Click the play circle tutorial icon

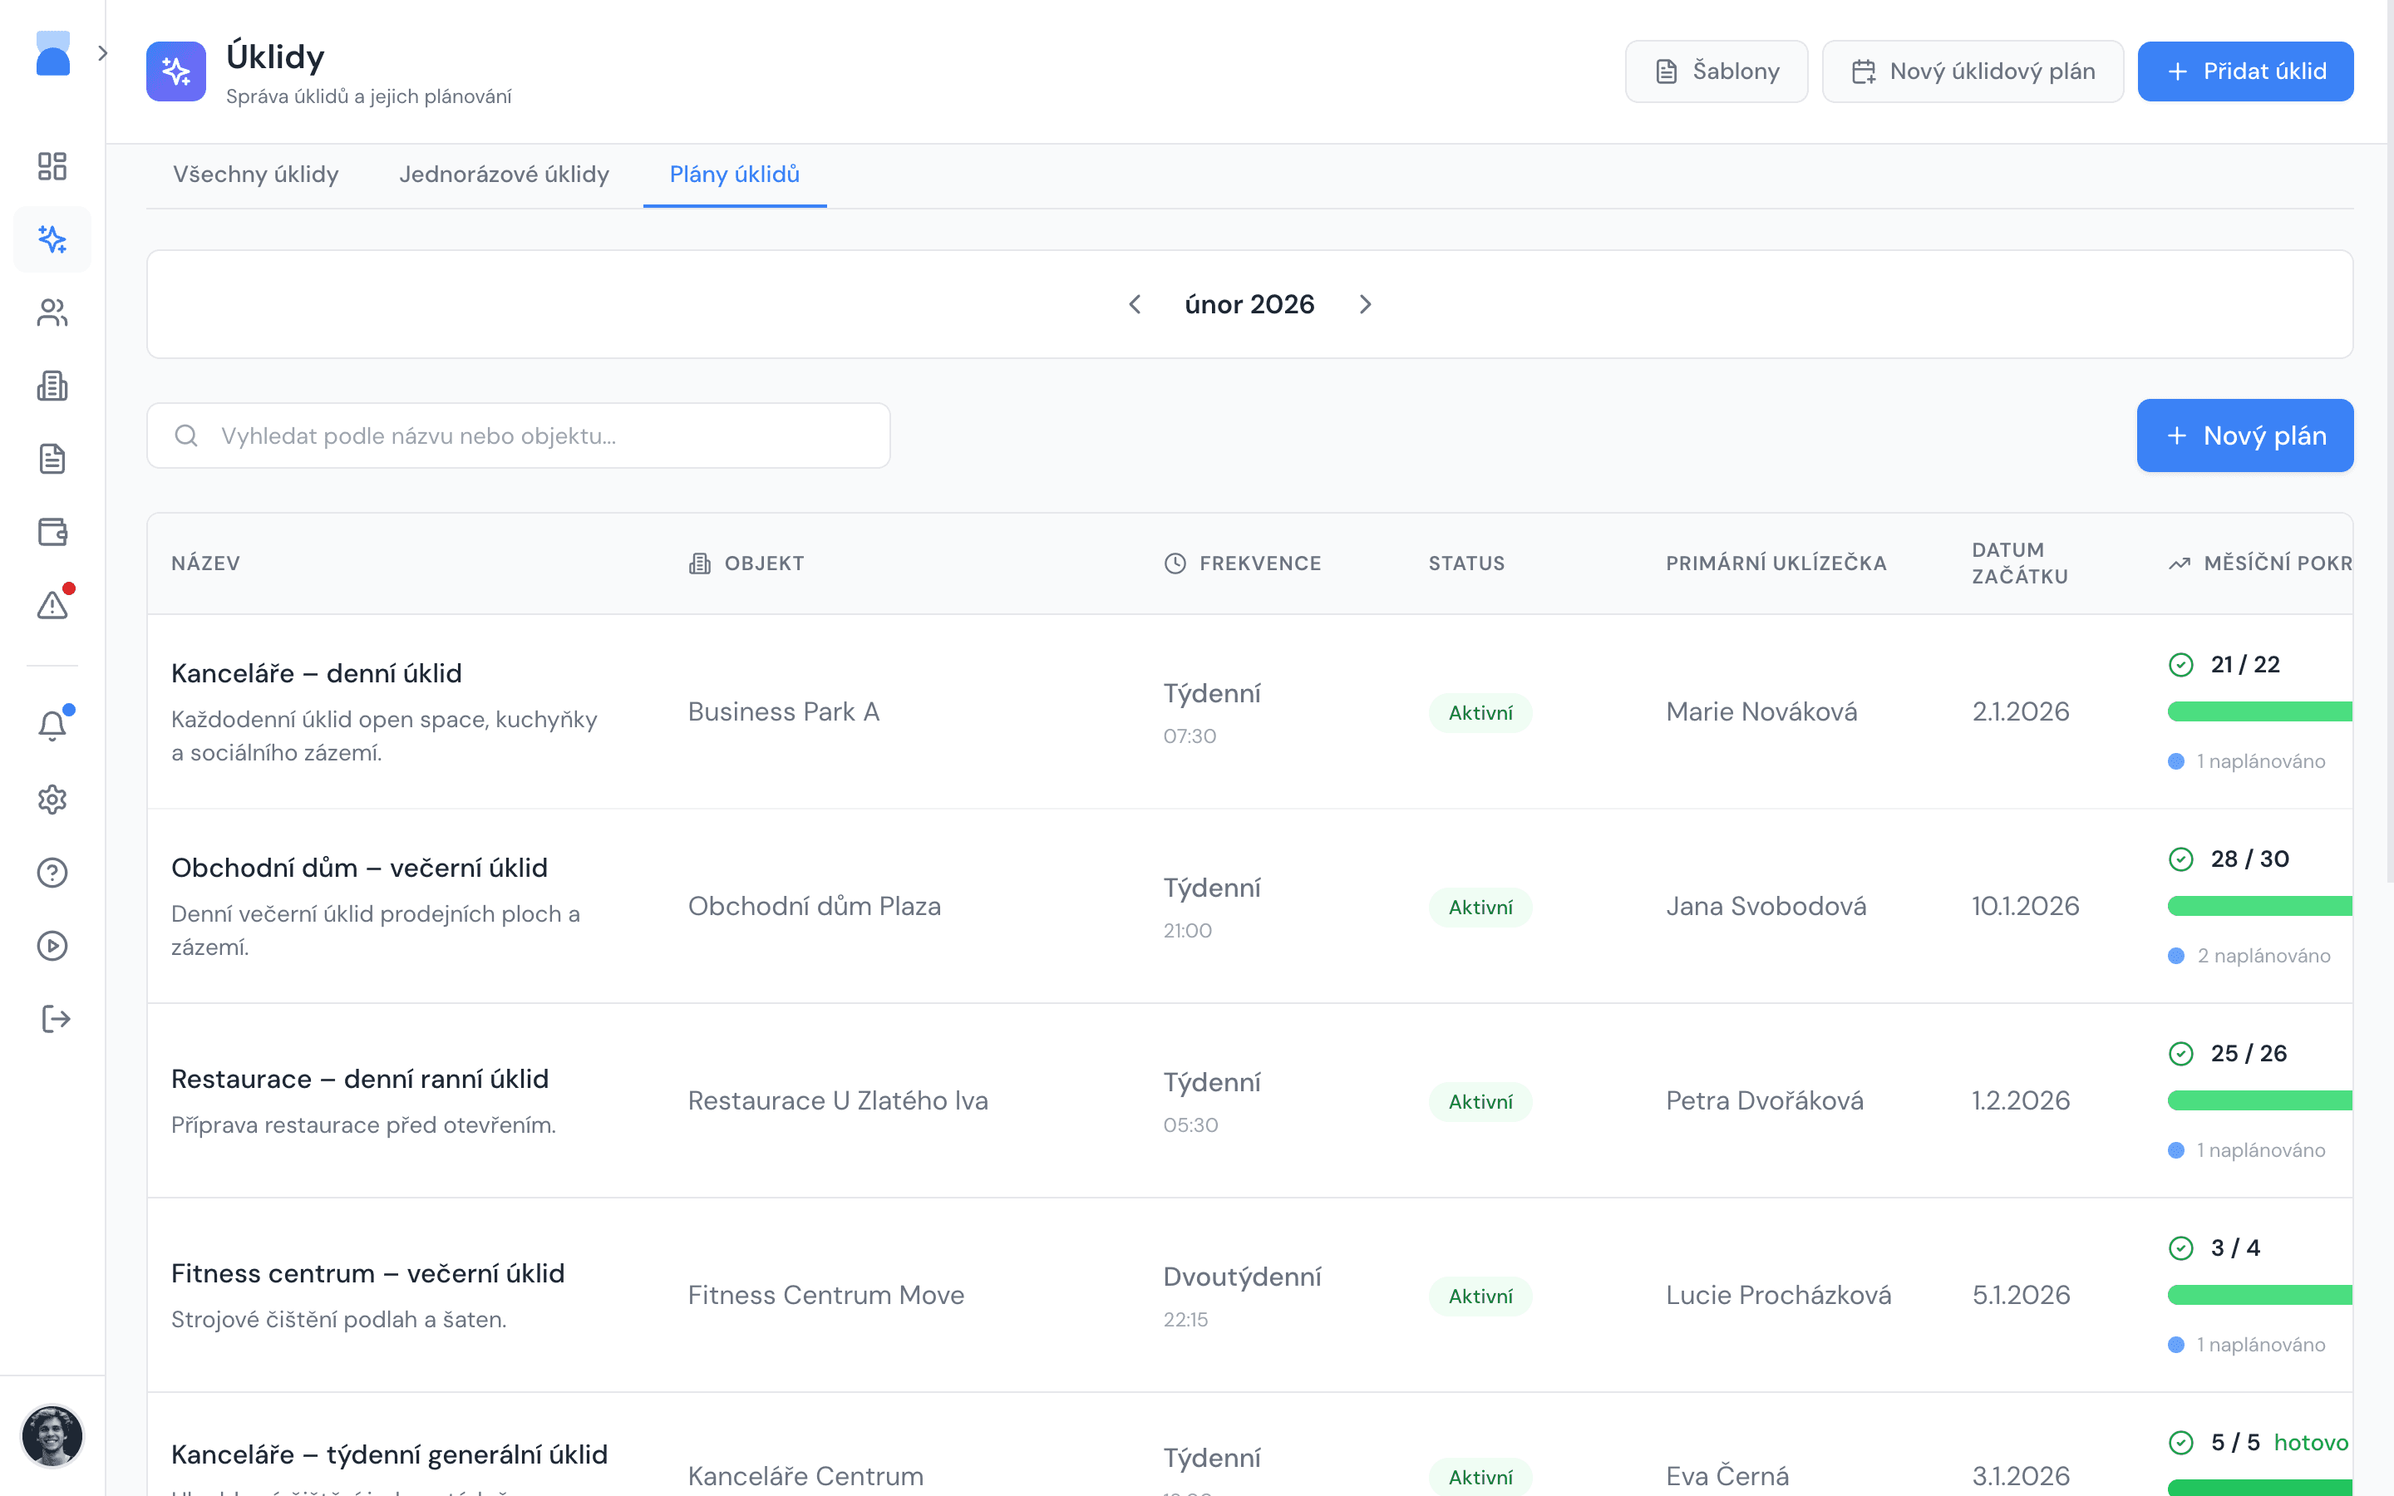click(52, 945)
